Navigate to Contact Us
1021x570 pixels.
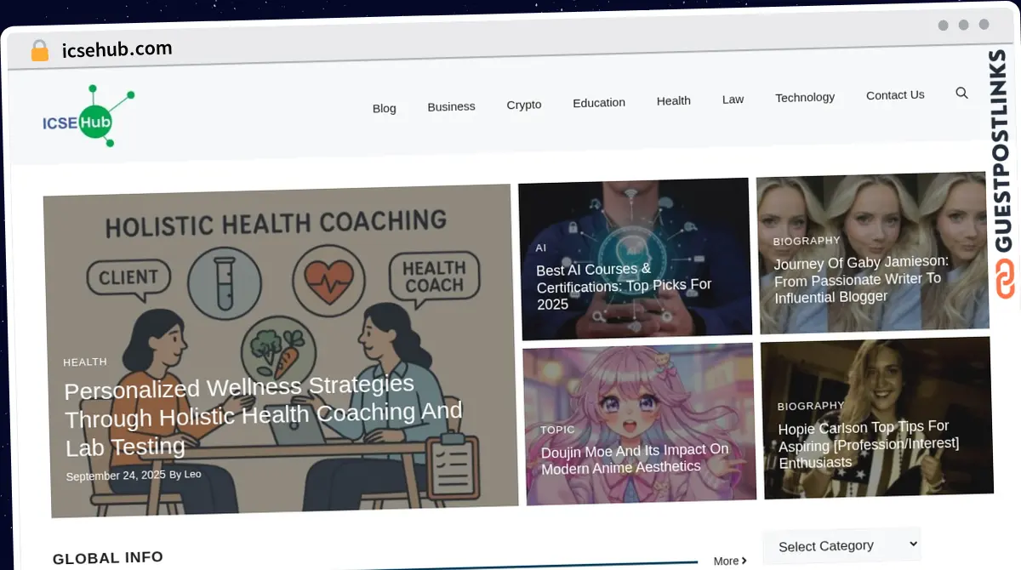coord(895,94)
